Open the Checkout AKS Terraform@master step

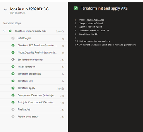34,45
